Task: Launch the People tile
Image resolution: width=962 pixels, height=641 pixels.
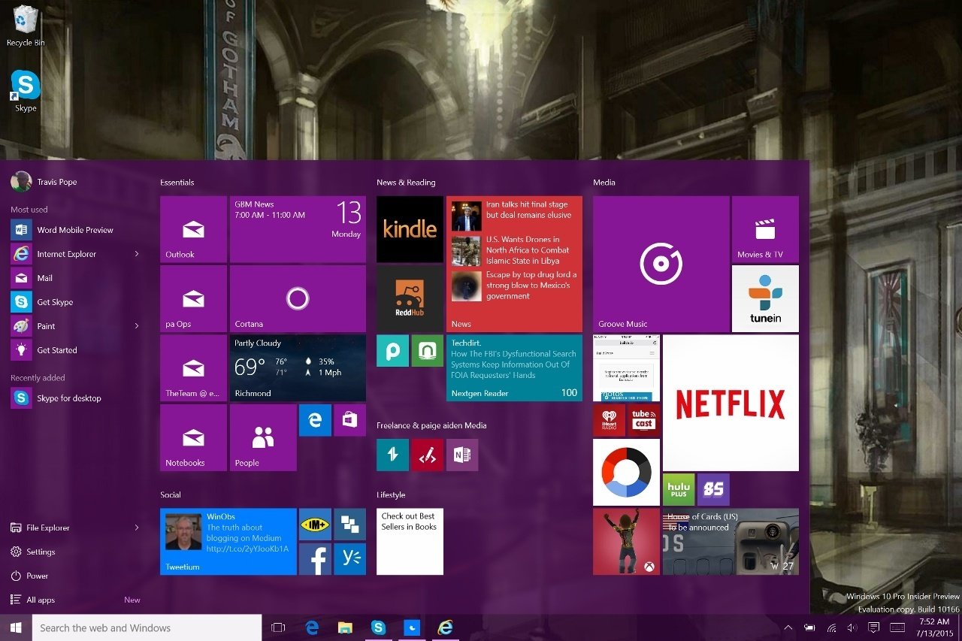Action: [263, 437]
